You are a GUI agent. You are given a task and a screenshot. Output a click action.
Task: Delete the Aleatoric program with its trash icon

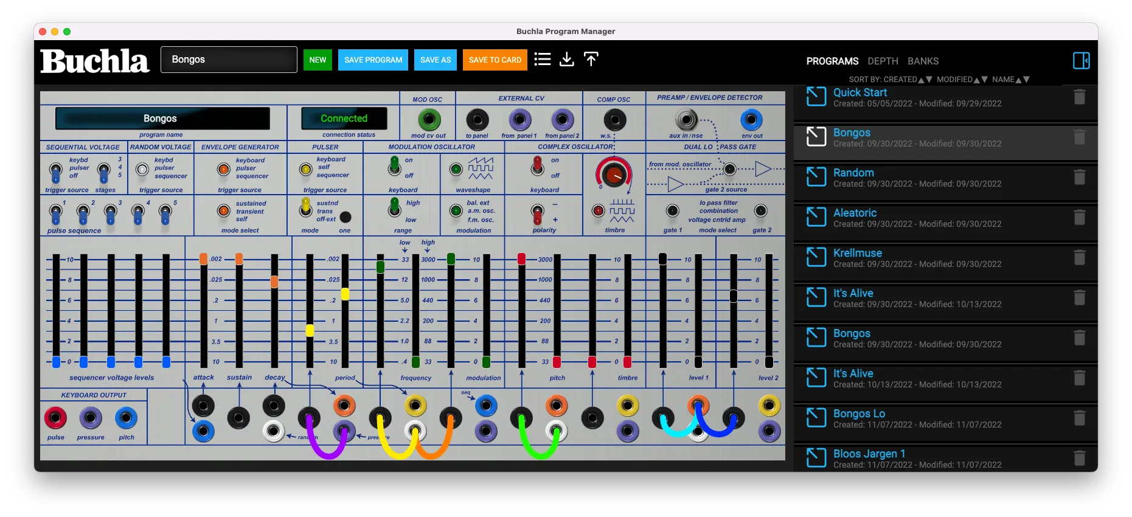coord(1079,217)
